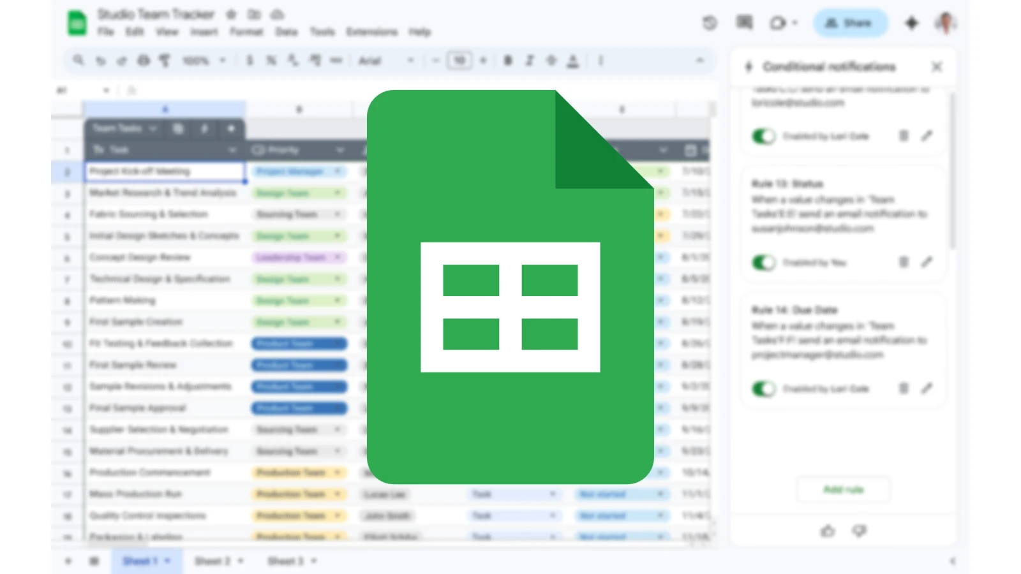Toggle bold formatting

508,61
